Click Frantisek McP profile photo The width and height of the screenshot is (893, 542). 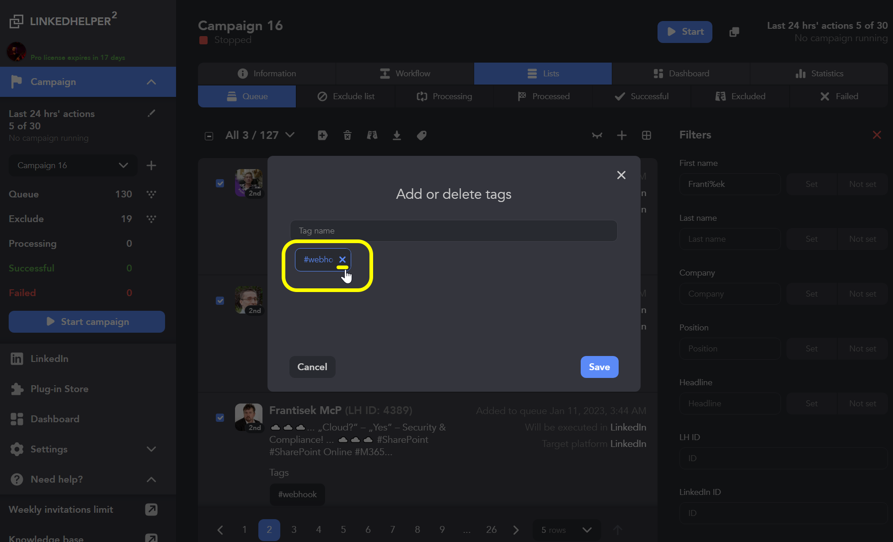249,417
